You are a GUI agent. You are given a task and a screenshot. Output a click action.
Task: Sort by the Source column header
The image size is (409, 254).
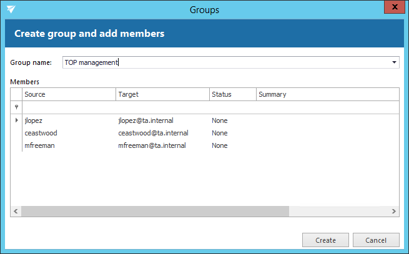69,94
